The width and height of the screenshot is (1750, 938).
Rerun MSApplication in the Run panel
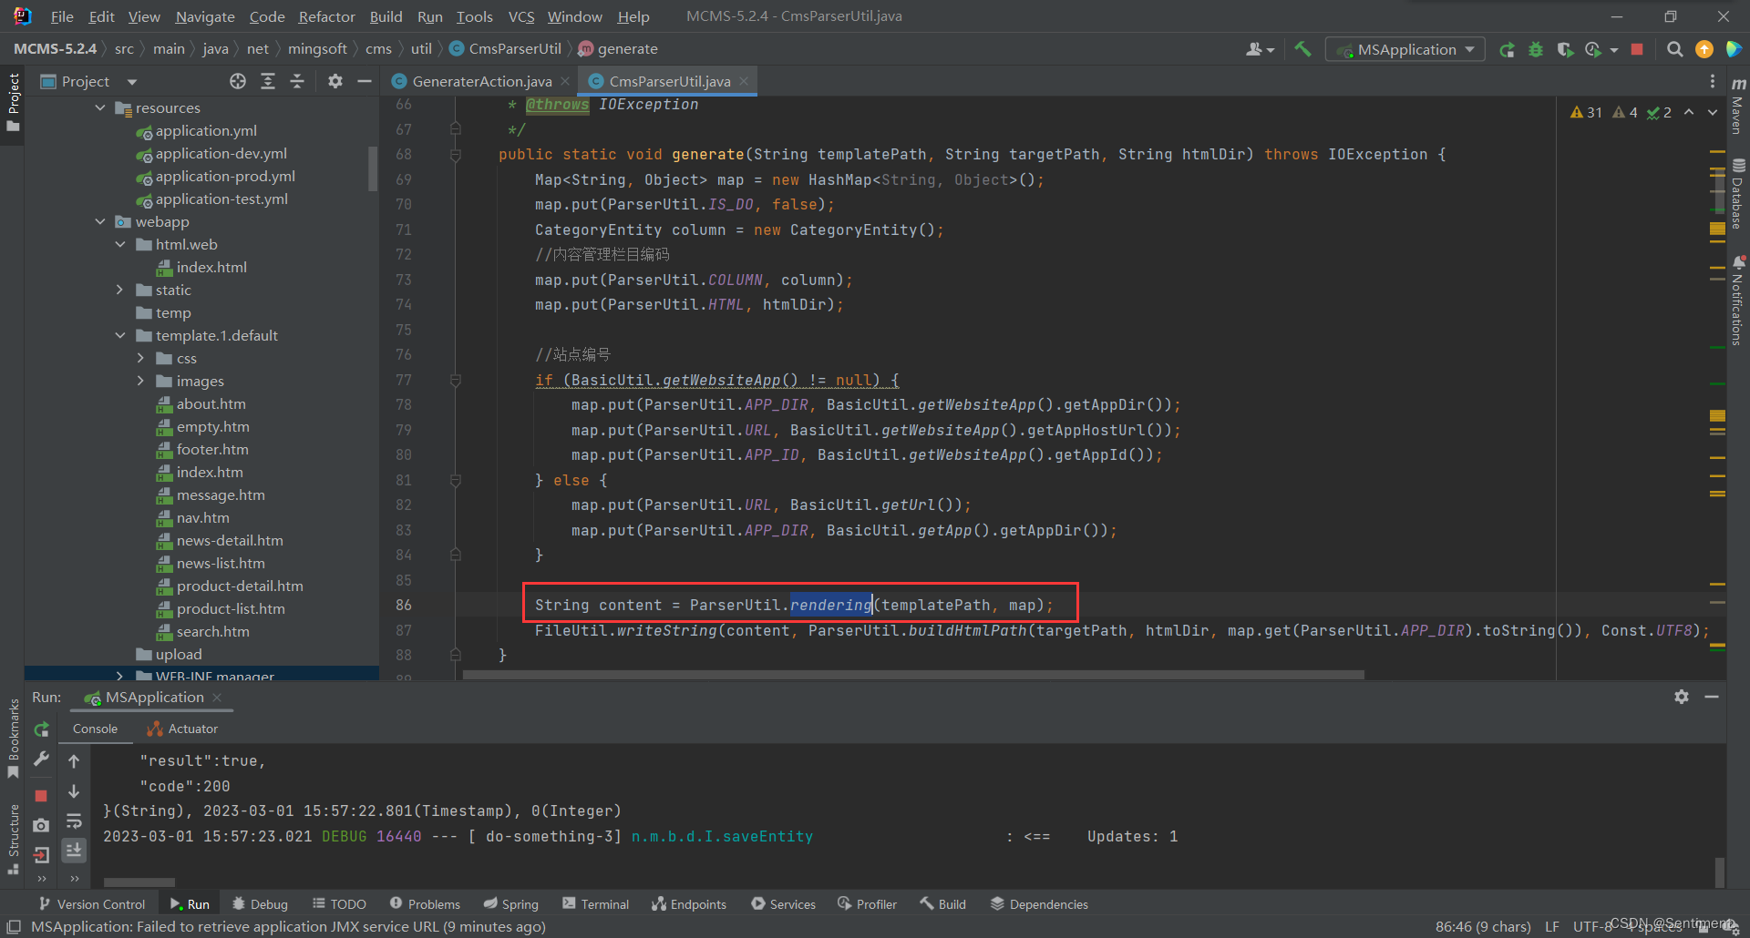coord(41,729)
